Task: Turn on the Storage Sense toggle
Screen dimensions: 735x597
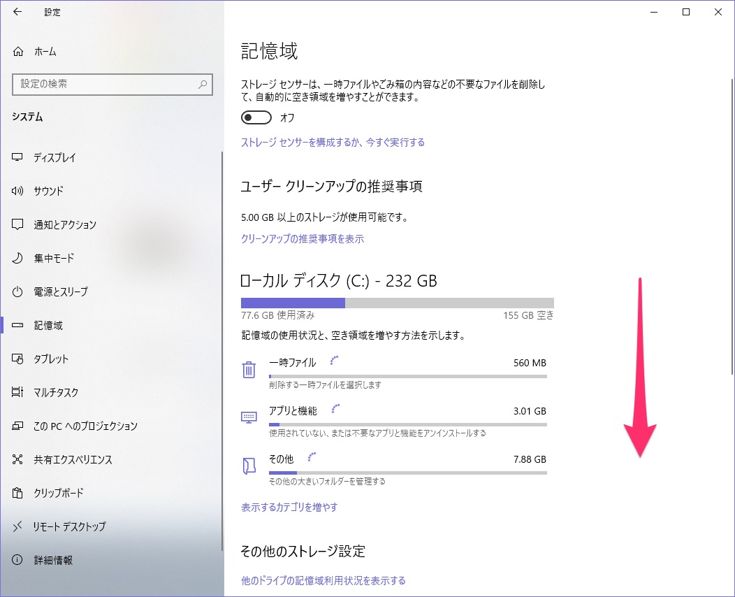Action: [256, 117]
